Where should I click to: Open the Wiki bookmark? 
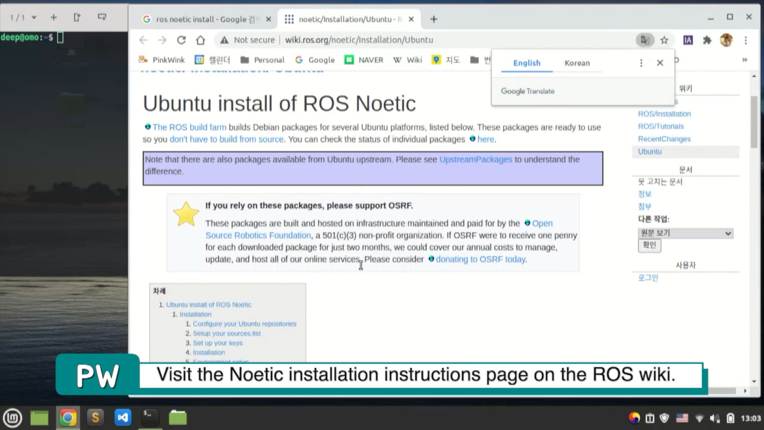[x=408, y=60]
